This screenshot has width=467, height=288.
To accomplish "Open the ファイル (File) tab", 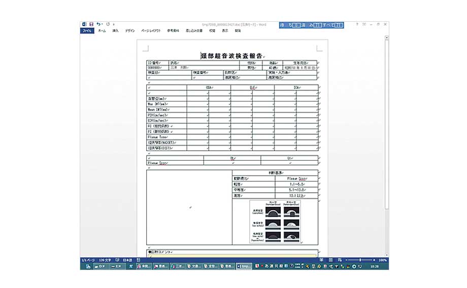I will tap(87, 31).
